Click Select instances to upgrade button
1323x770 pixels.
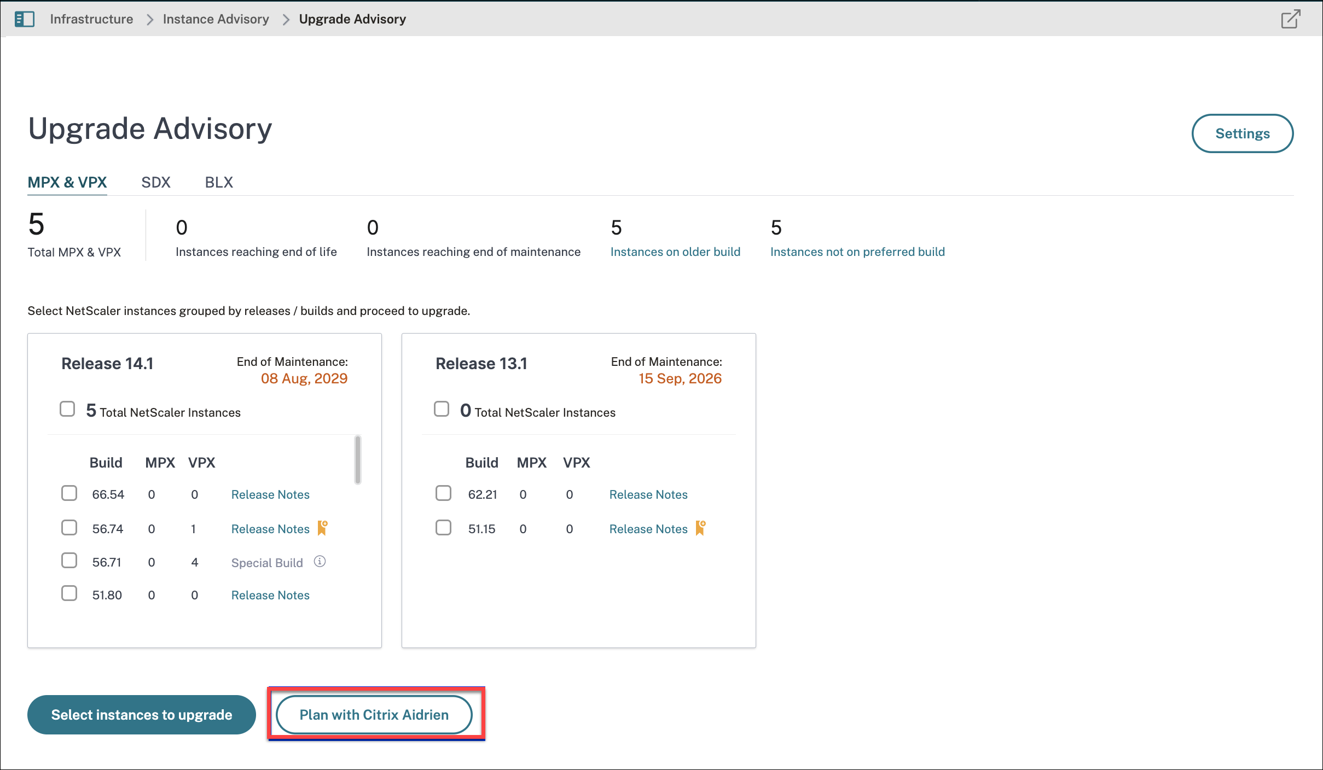[142, 715]
